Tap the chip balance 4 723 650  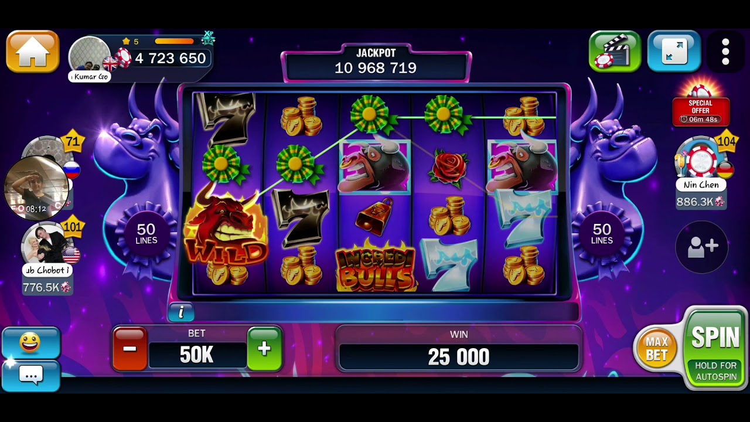(x=170, y=58)
